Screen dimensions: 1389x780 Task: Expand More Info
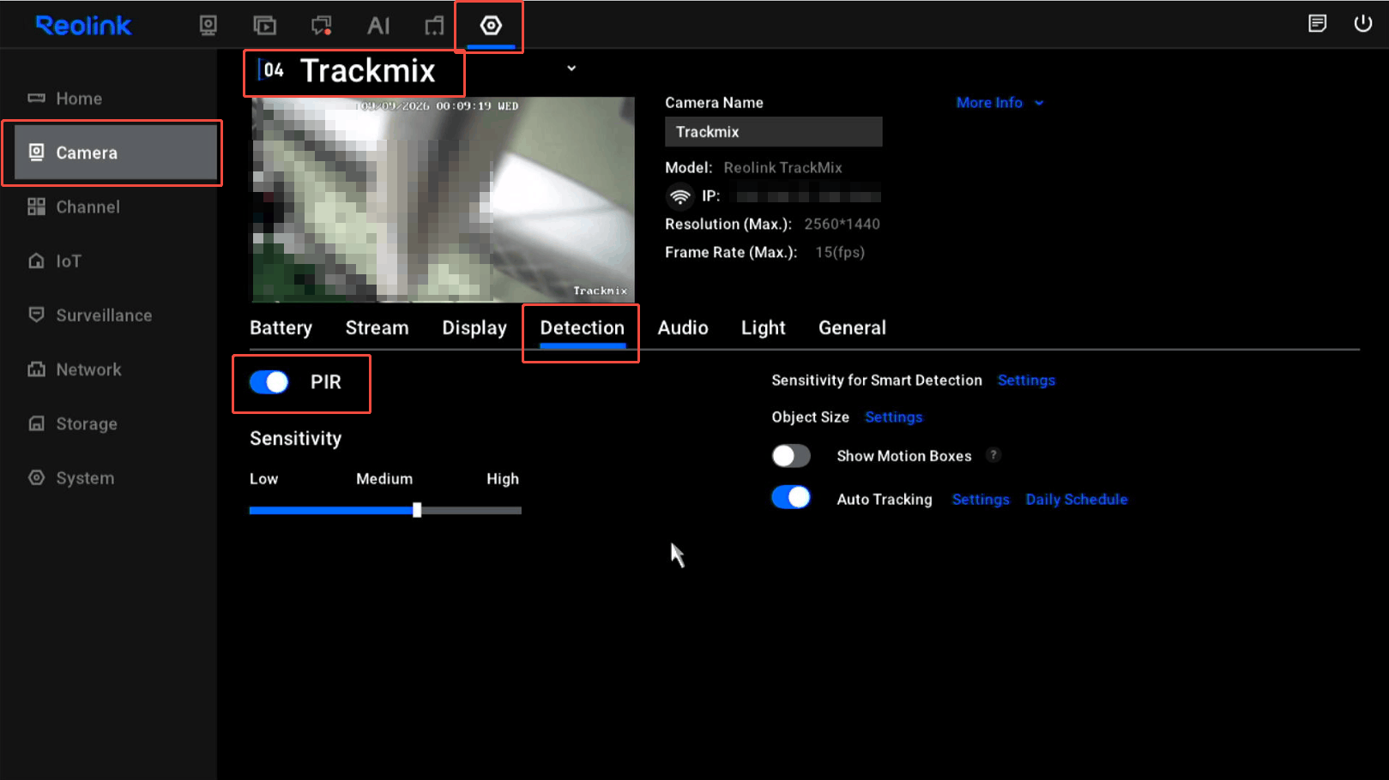point(999,103)
